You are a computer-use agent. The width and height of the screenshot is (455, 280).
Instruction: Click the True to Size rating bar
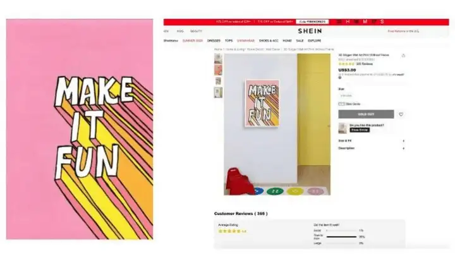[341, 237]
